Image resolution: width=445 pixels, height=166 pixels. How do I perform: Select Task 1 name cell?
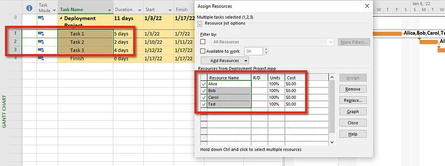pyautogui.click(x=85, y=34)
